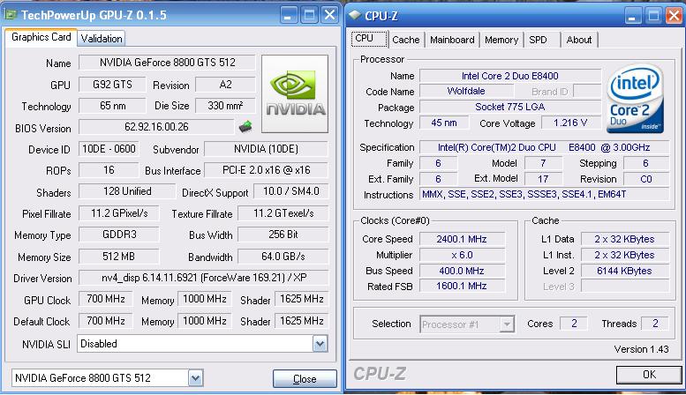
Task: Click the Subvendor value NVIDIA (10DE)
Action: coord(266,149)
